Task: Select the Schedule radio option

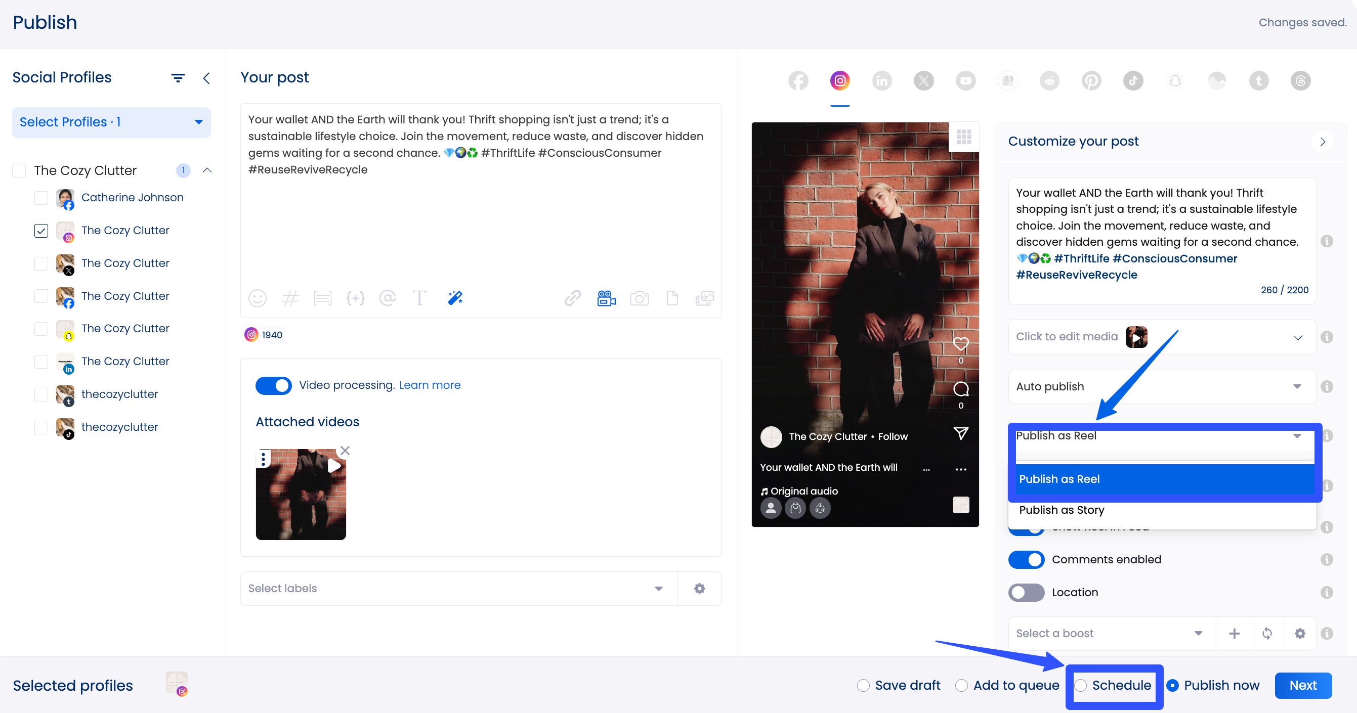Action: pyautogui.click(x=1081, y=685)
